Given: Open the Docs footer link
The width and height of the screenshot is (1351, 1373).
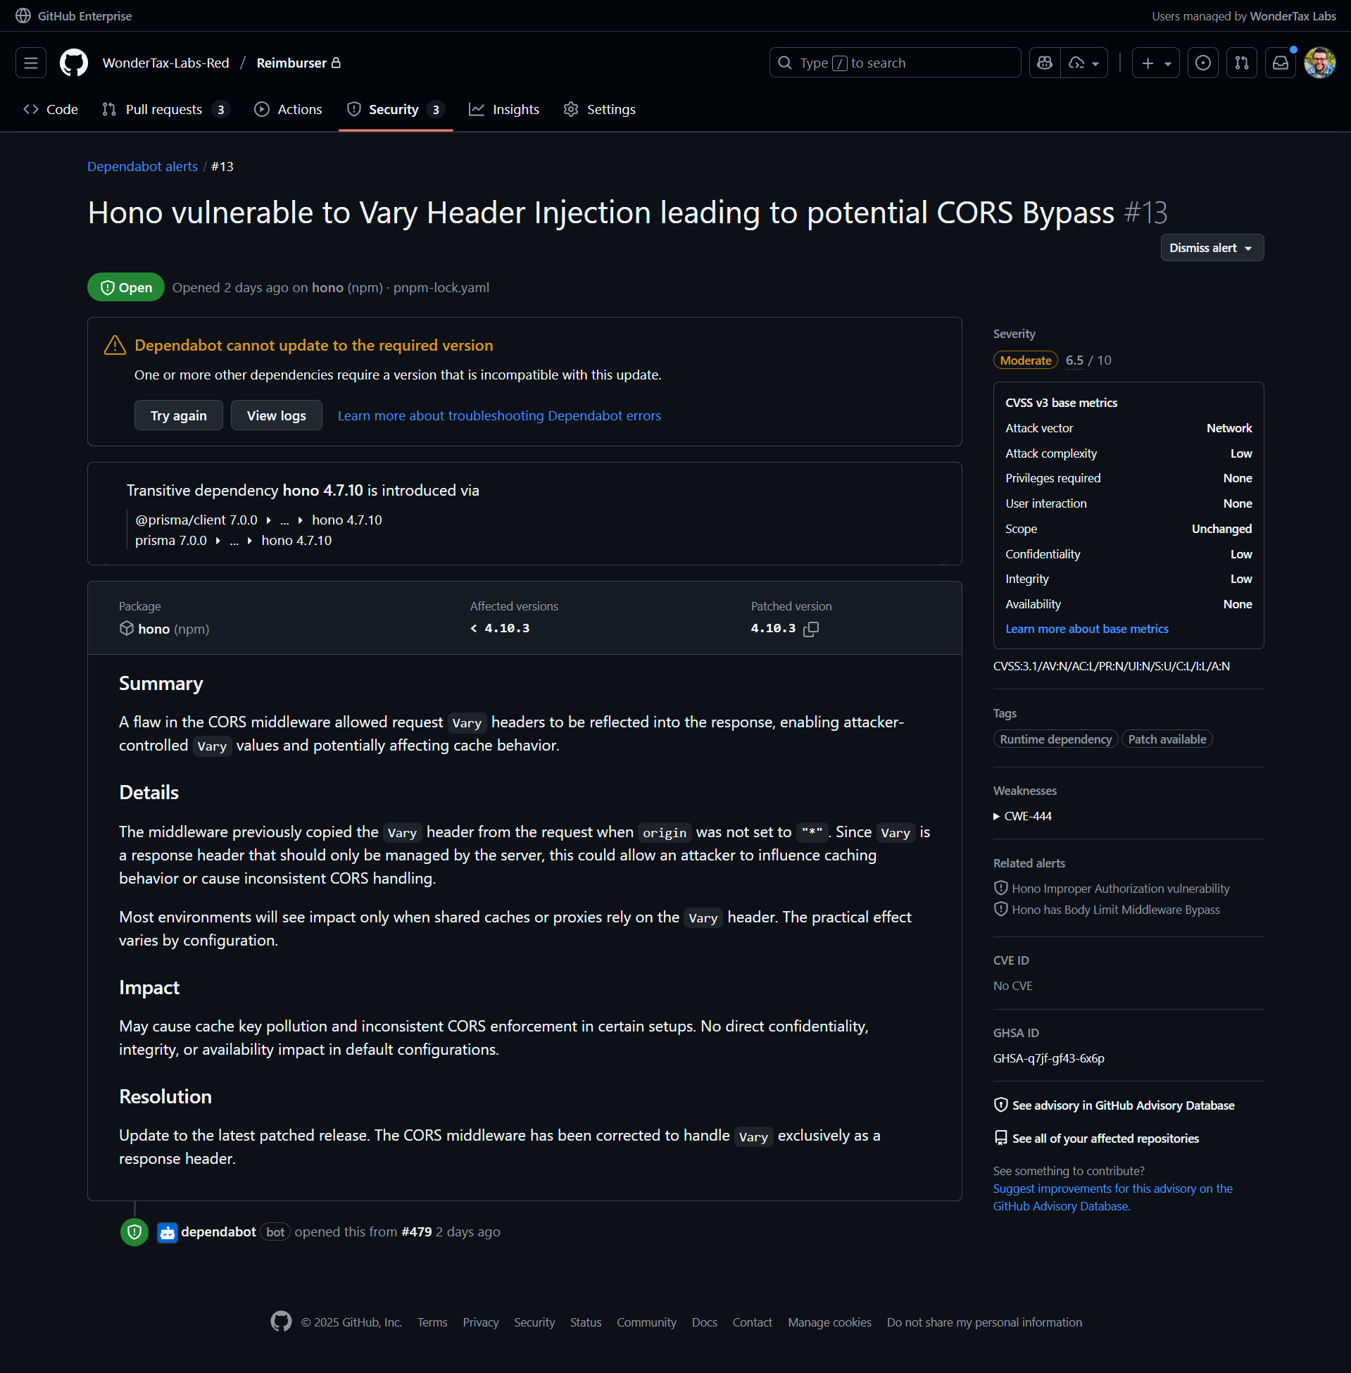Looking at the screenshot, I should [x=704, y=1322].
